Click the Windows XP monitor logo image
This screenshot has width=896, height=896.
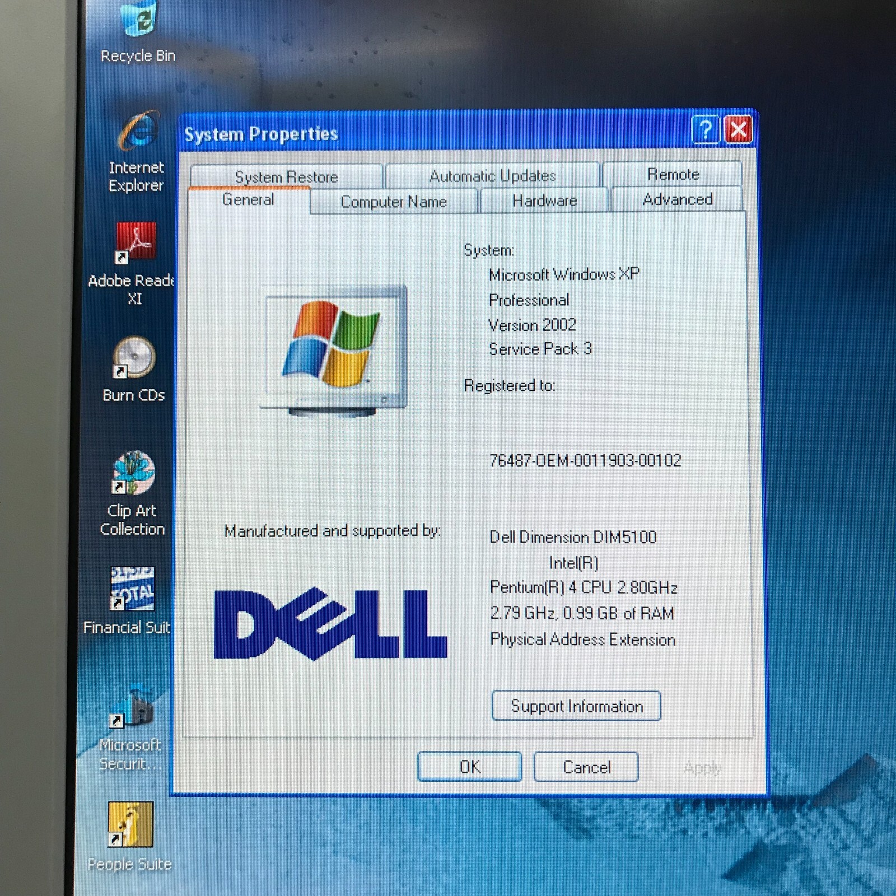(334, 351)
